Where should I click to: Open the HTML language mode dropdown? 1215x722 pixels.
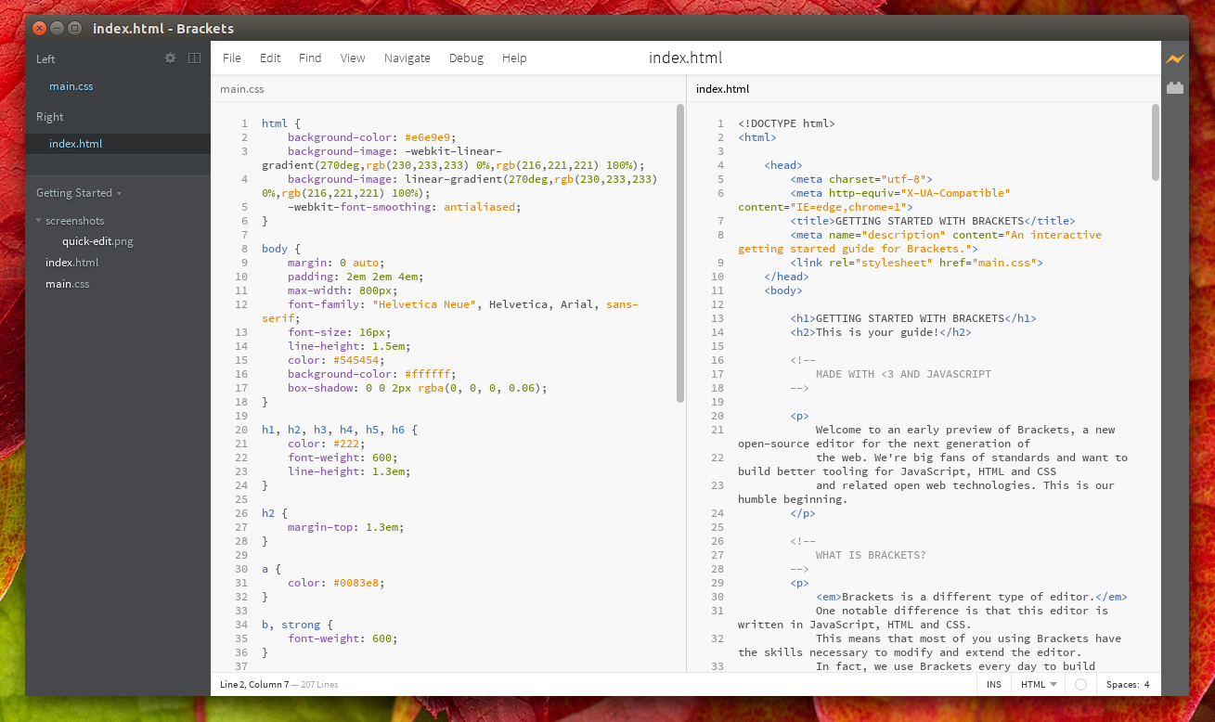click(x=1039, y=685)
